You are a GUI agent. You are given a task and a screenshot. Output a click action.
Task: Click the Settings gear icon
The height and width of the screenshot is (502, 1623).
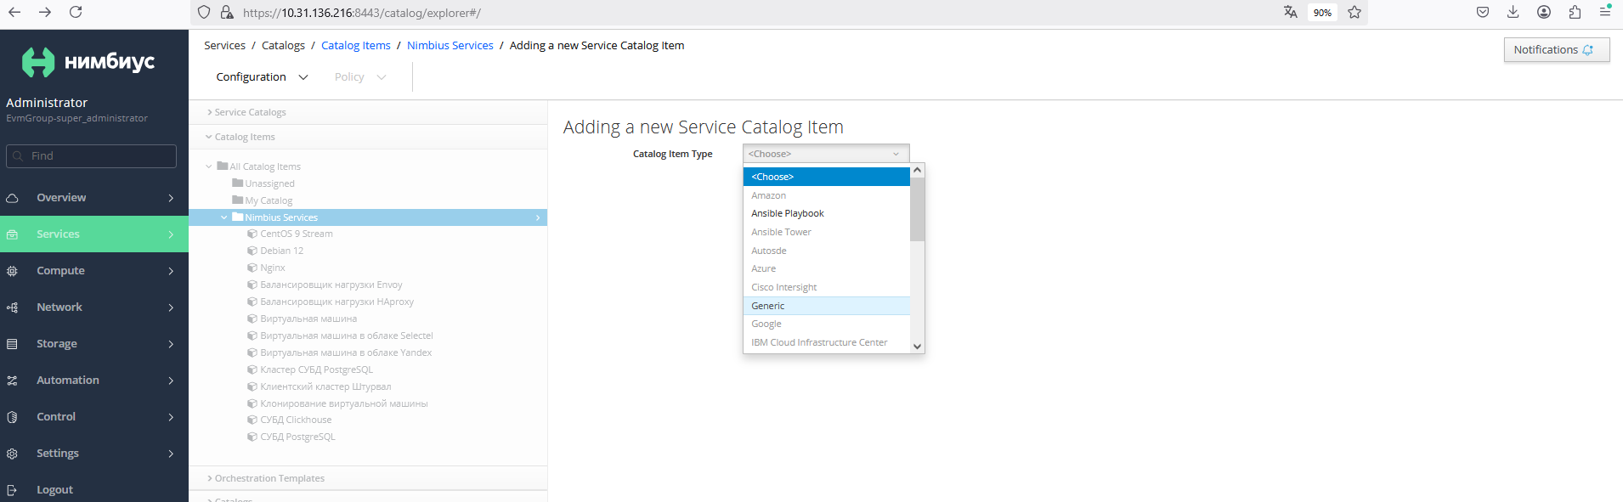pyautogui.click(x=12, y=454)
